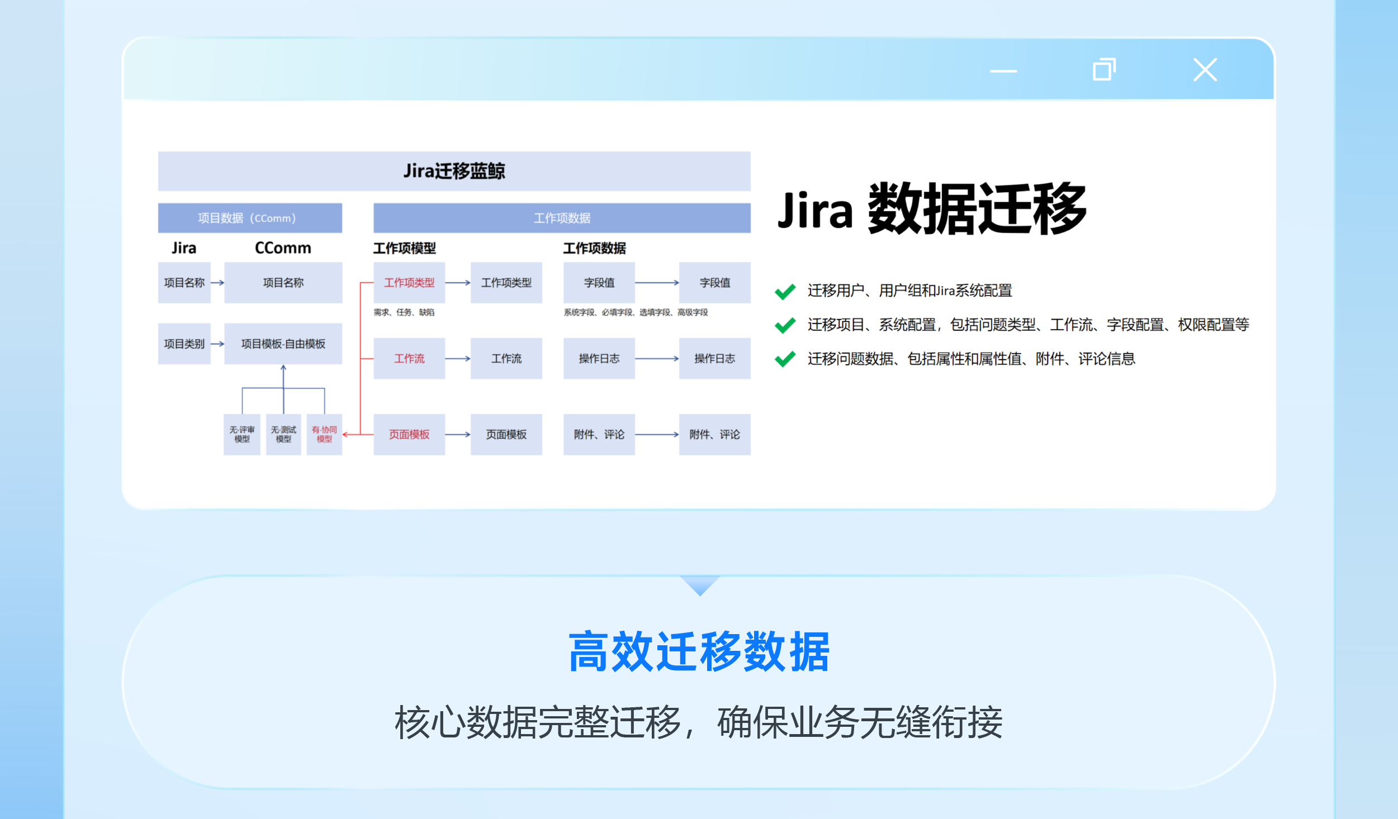Select the right 操作日志 target box
This screenshot has height=819, width=1398.
(x=715, y=359)
